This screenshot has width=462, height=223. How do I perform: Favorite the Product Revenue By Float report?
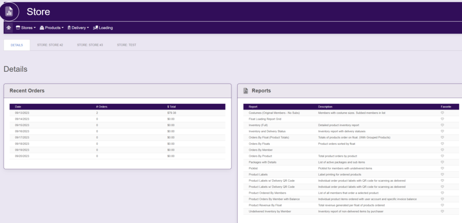(x=443, y=205)
